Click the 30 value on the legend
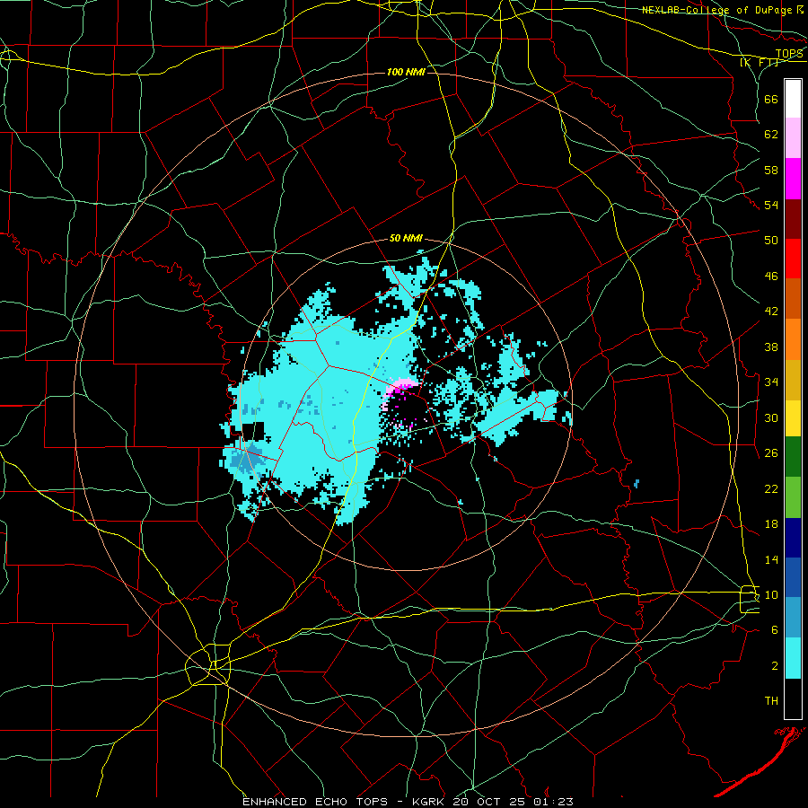Screen dimensions: 808x808 click(771, 417)
